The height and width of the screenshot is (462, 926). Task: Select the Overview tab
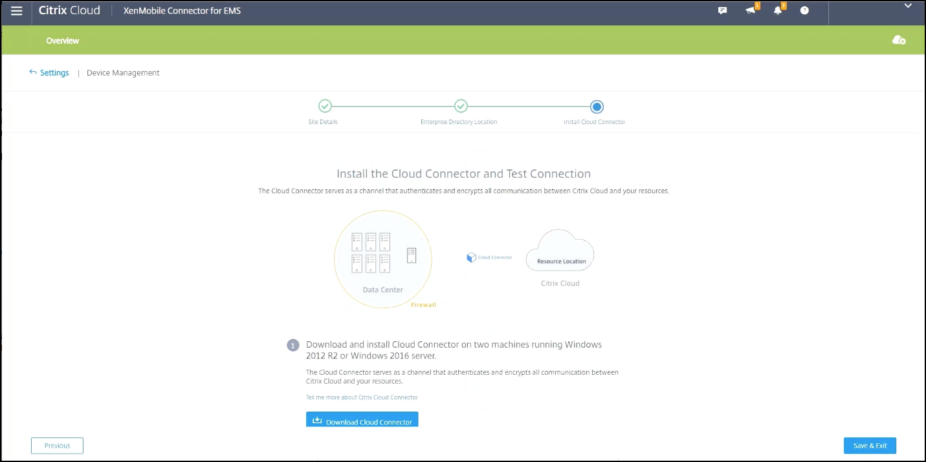[x=63, y=41]
